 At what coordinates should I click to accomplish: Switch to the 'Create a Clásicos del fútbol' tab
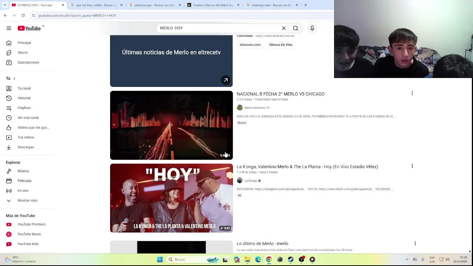[213, 5]
